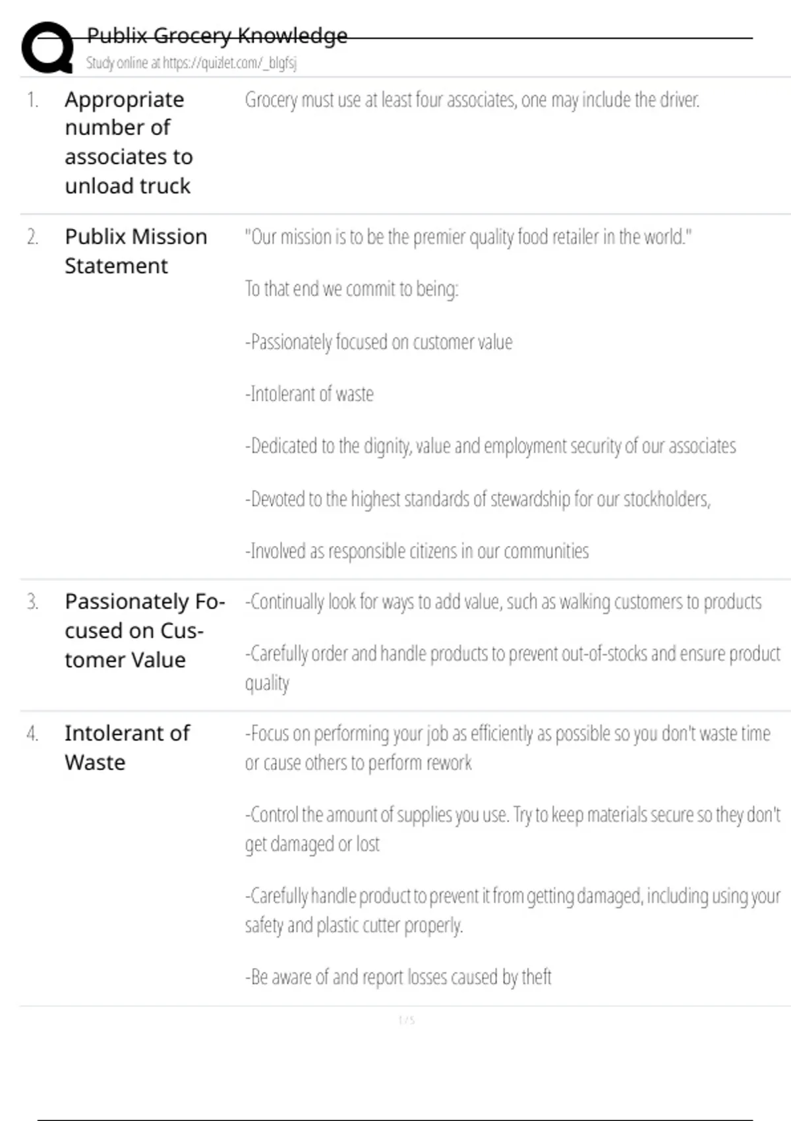Click the bullet about safety and plastic cutter
Viewport: 791px width, 1121px height.
512,910
